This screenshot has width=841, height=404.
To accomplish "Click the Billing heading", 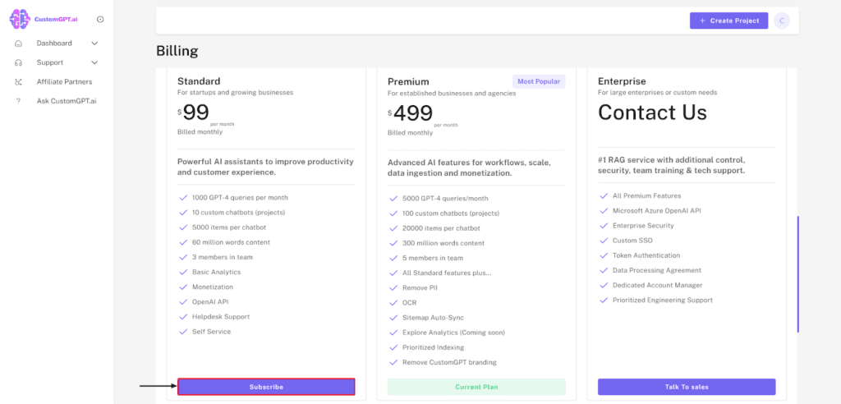I will tap(177, 51).
